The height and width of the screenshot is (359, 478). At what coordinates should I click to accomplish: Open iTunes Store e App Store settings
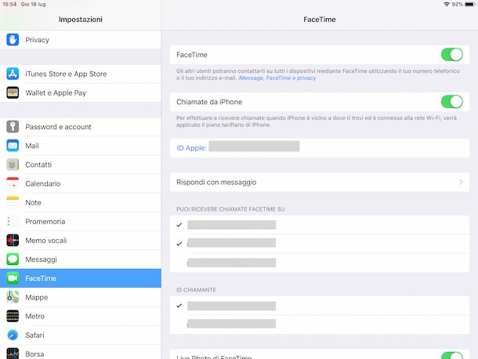tap(81, 74)
